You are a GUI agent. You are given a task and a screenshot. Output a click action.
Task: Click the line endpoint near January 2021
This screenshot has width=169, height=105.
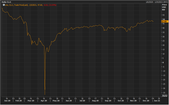(153, 21)
